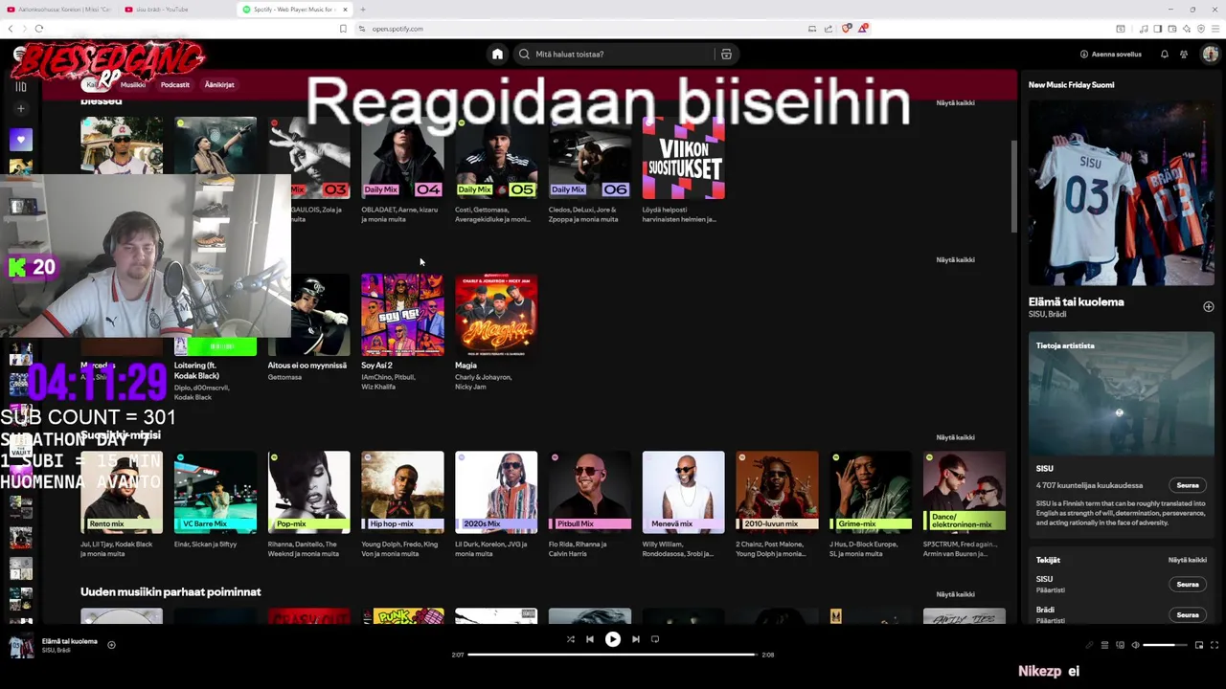Open the notifications bell

1165,55
